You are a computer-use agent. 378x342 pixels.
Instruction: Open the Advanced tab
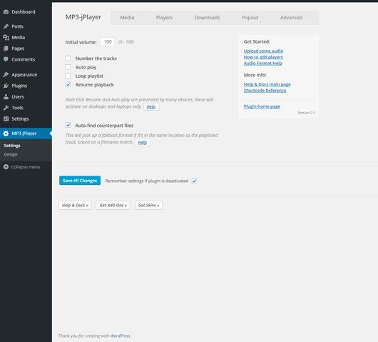[x=291, y=18]
